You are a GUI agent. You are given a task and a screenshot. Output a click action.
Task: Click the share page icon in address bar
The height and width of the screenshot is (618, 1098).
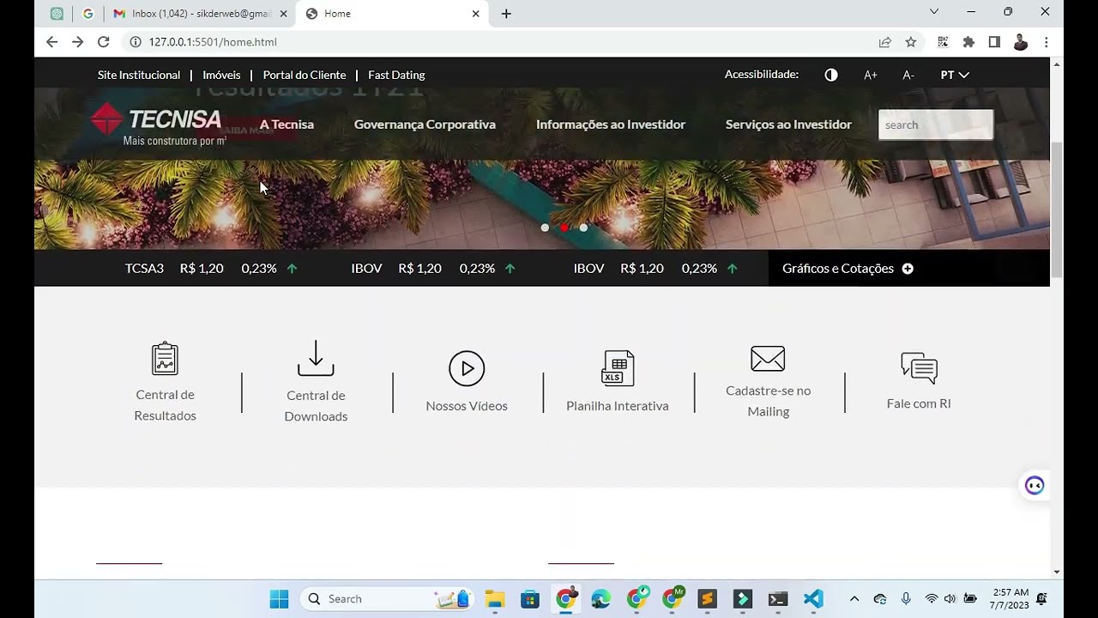coord(884,42)
